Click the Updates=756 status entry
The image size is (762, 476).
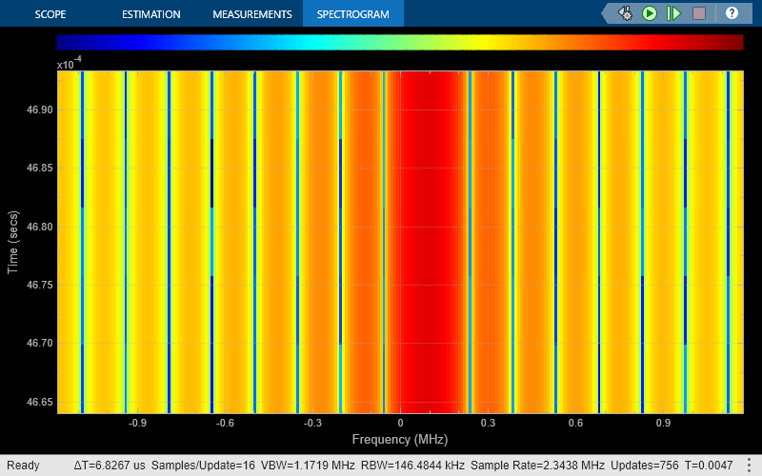coord(645,466)
